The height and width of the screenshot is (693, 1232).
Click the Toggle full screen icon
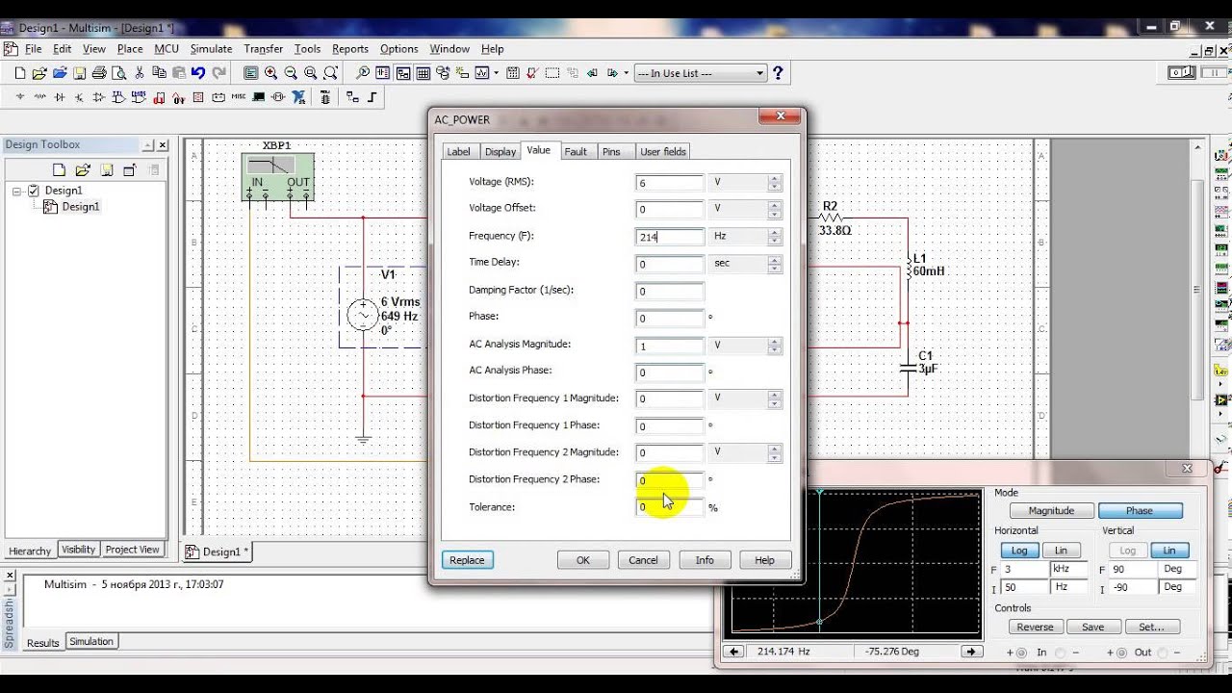point(250,73)
